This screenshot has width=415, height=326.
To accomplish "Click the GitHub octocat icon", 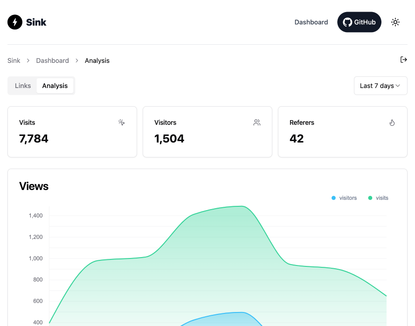I will coord(347,22).
